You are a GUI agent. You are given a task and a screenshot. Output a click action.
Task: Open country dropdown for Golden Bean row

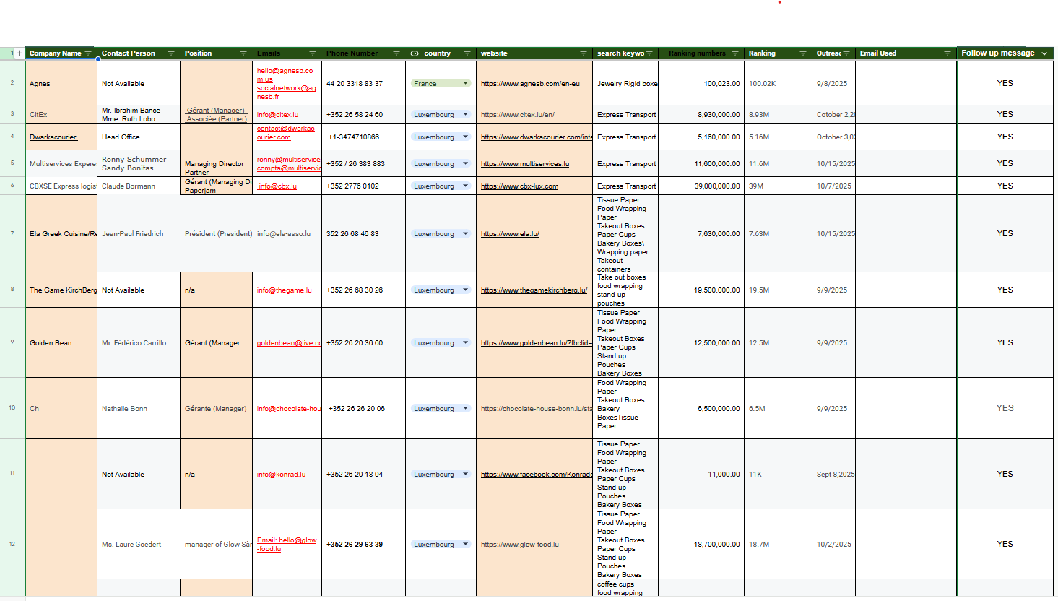(465, 343)
